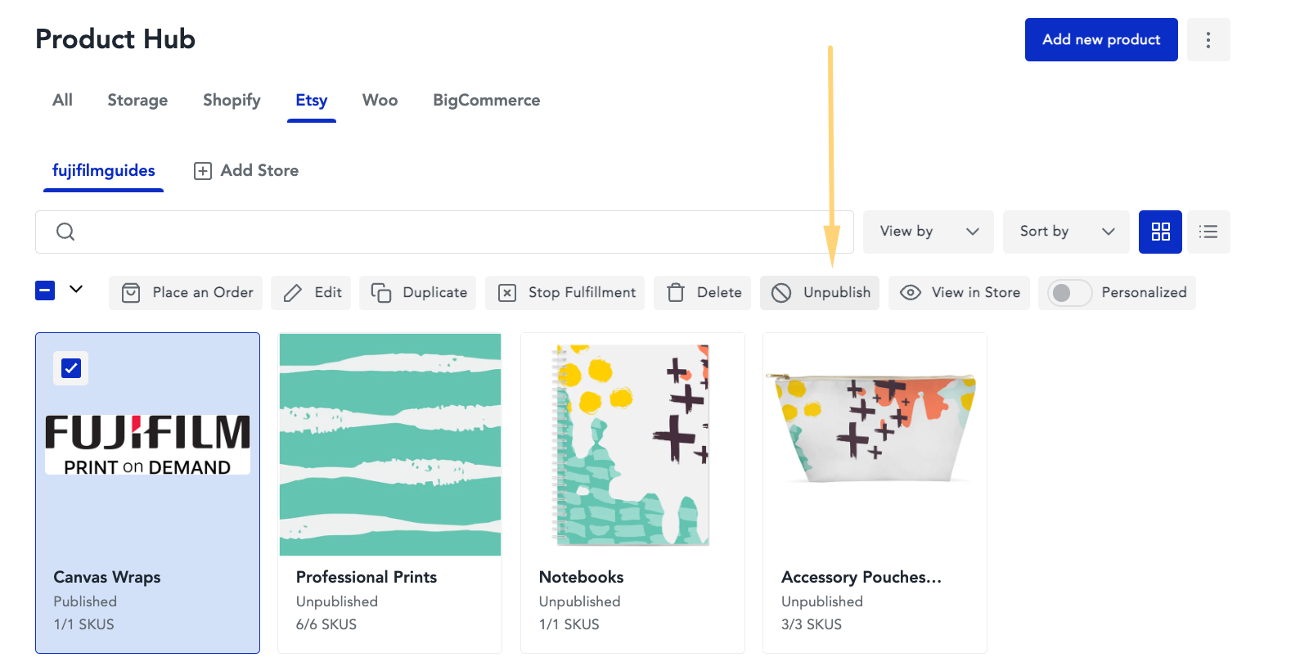Click the Unpublish toolbar action
1291x671 pixels.
[820, 293]
